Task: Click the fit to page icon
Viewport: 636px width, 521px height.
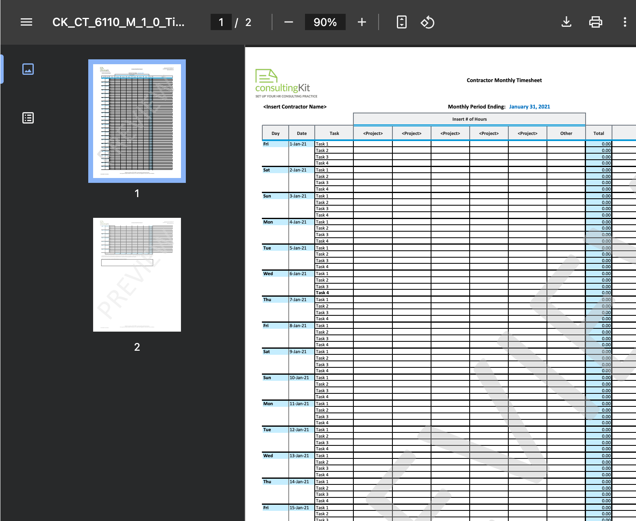Action: (x=401, y=22)
